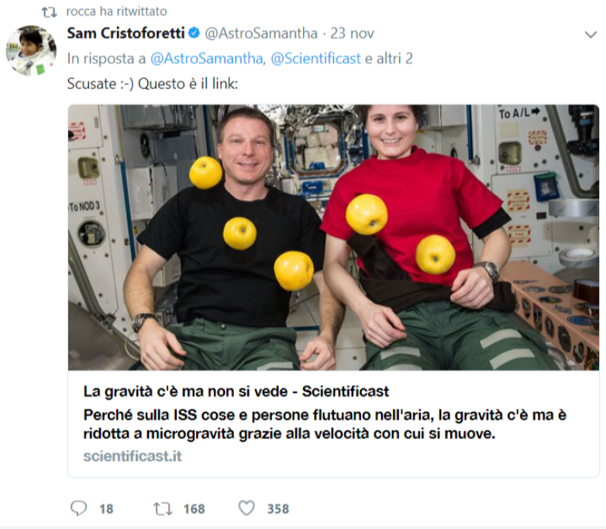Click the link card description text
Screen dimensions: 606x529
coord(325,424)
